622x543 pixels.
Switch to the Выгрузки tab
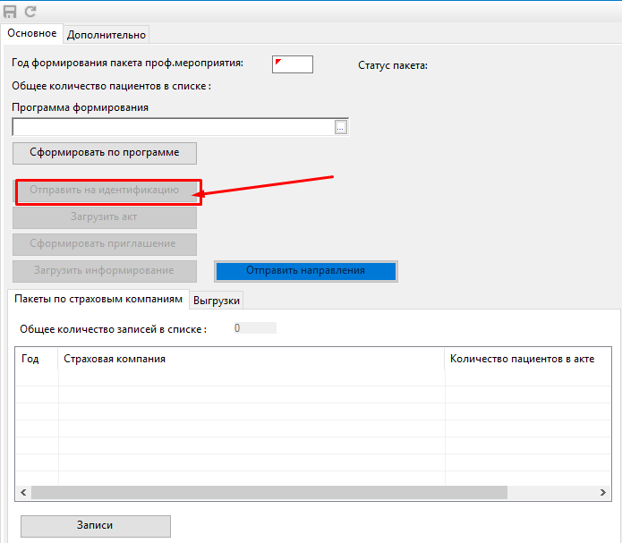coord(216,301)
